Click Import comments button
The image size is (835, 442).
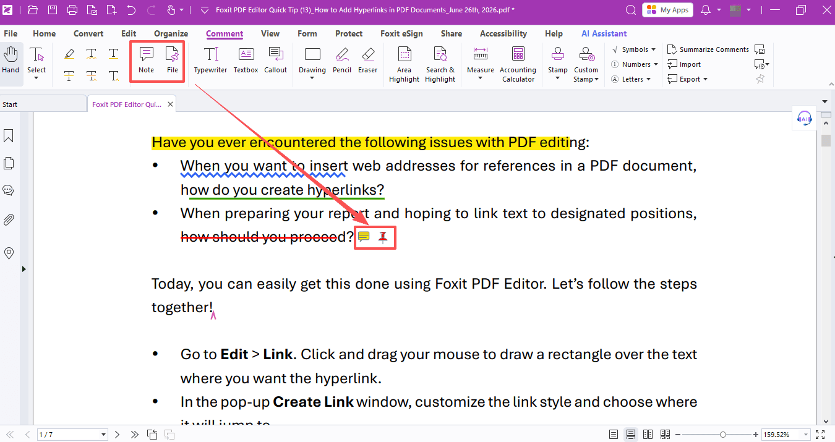(x=684, y=64)
